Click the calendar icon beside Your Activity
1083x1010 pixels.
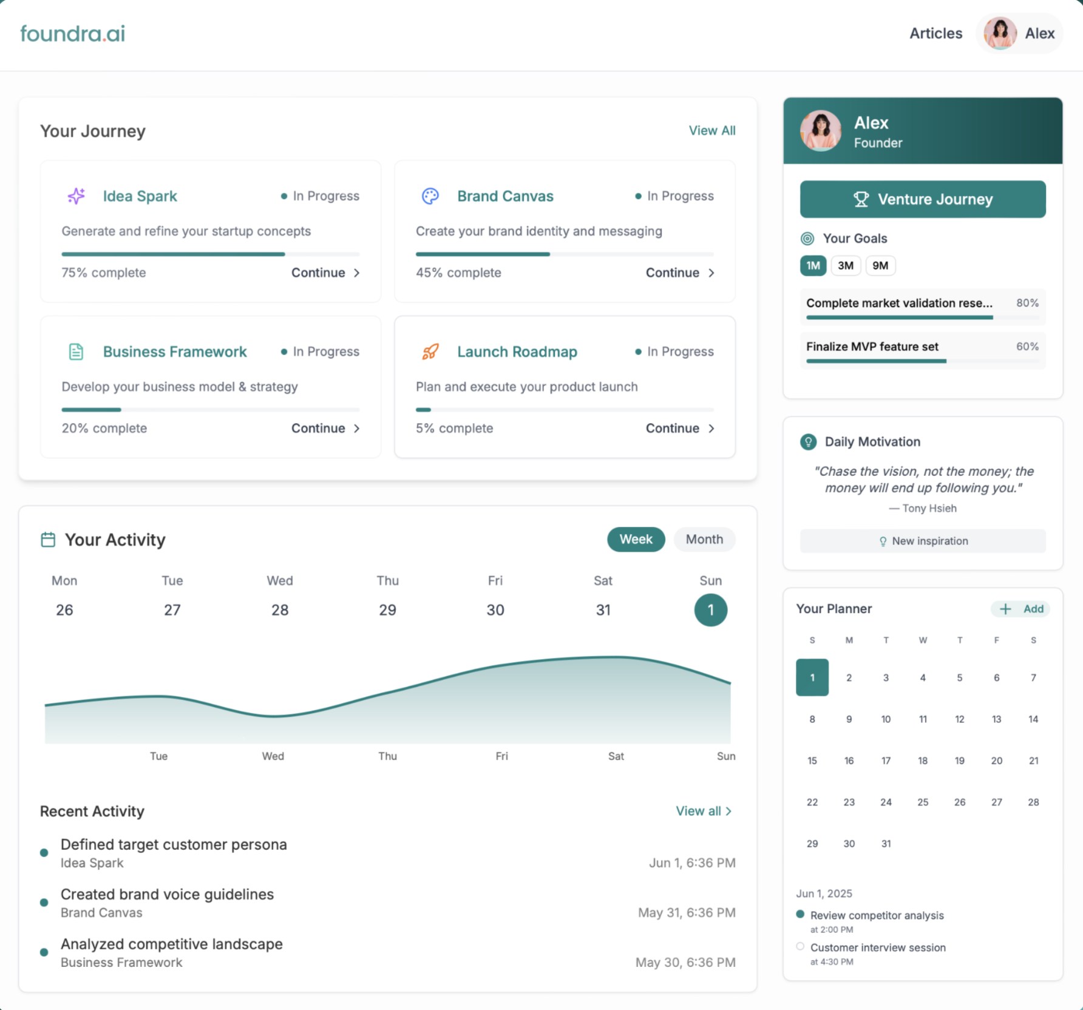[48, 540]
